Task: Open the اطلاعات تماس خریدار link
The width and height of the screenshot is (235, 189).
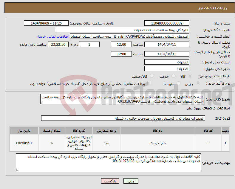Action: (53, 36)
